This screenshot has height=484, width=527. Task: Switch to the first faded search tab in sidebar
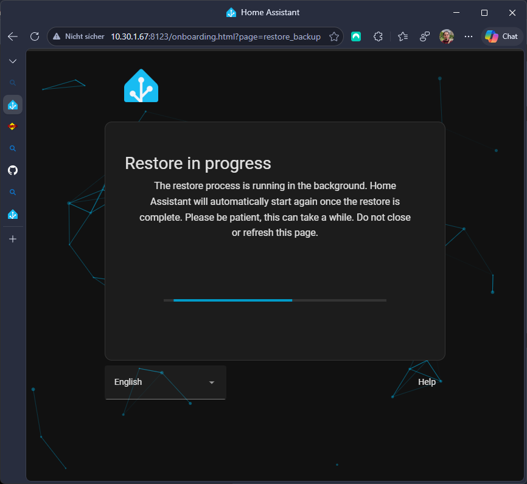pos(13,83)
